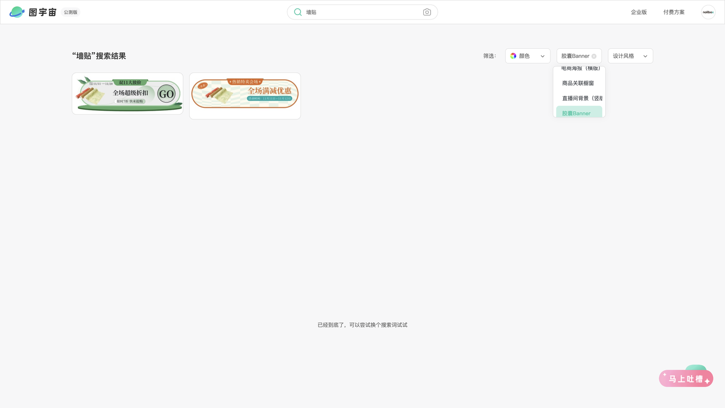The width and height of the screenshot is (725, 408).
Task: Select highlighted 胶囊Banner option in list
Action: coord(579,113)
